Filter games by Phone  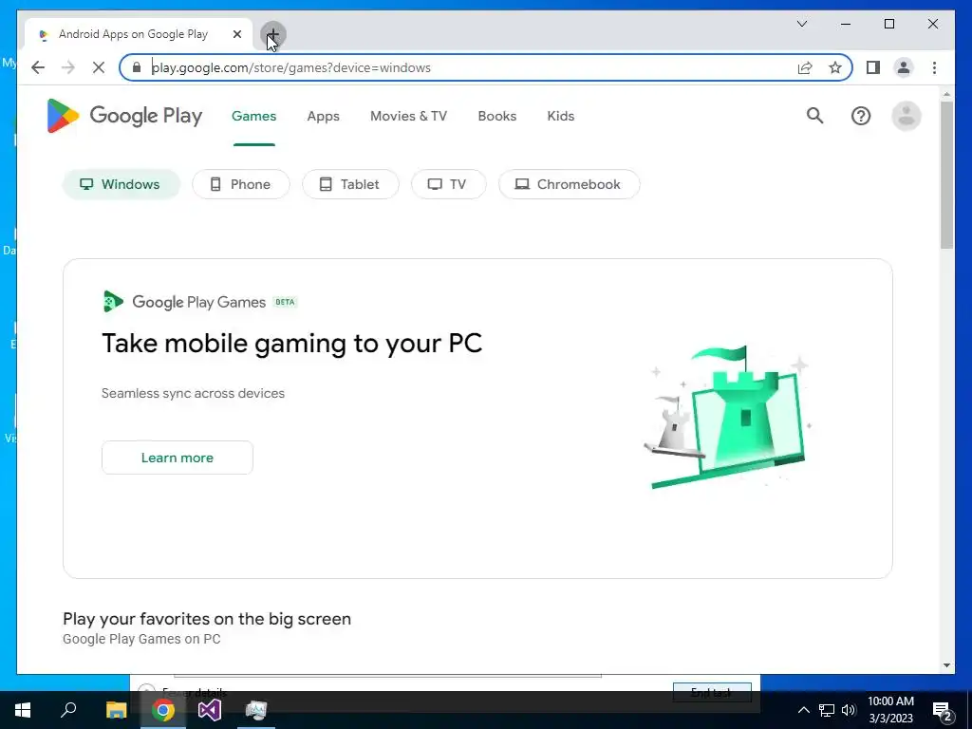point(240,184)
